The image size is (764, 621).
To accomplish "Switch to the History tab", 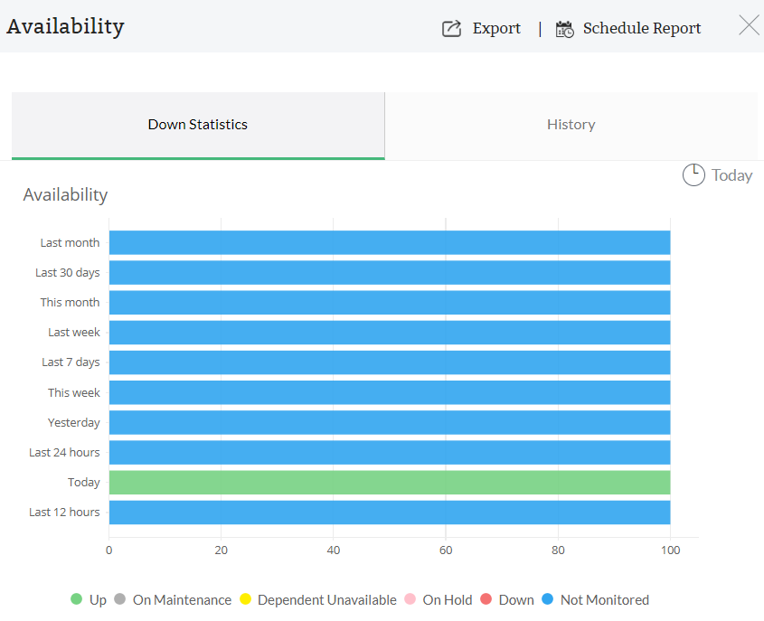I will [571, 124].
